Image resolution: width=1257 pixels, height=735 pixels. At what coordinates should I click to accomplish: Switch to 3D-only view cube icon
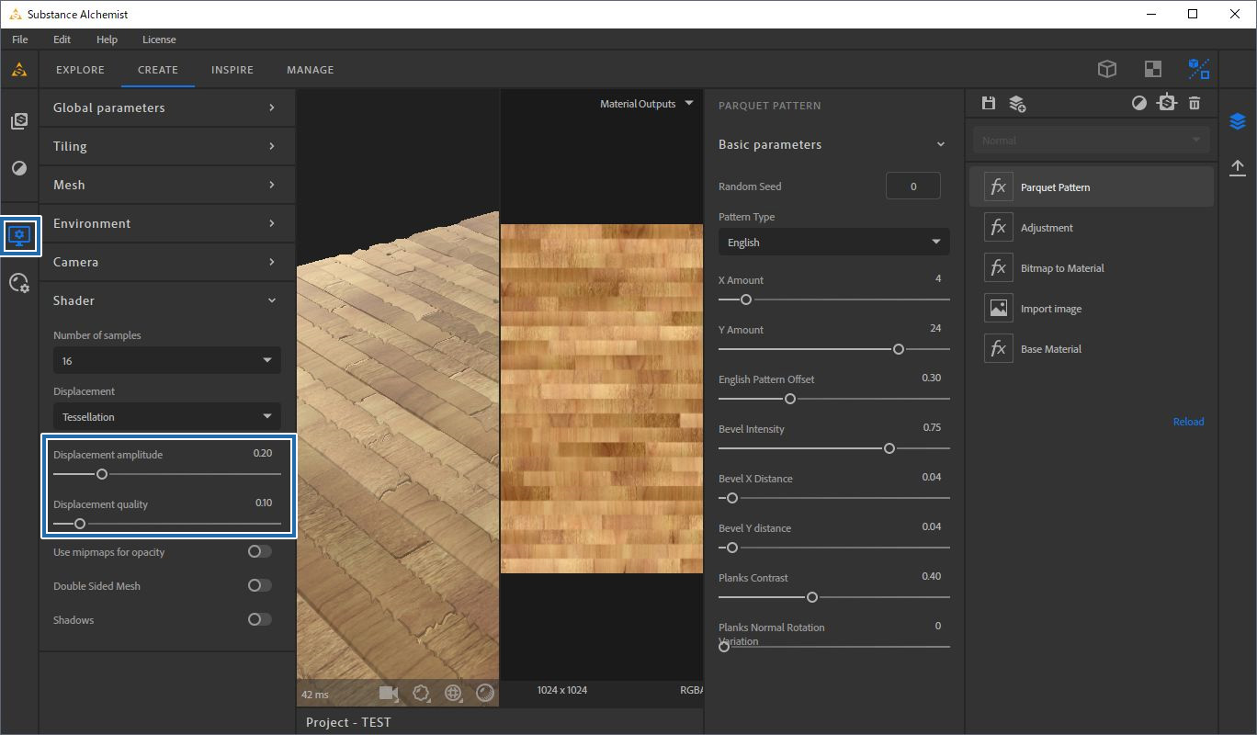point(1107,69)
